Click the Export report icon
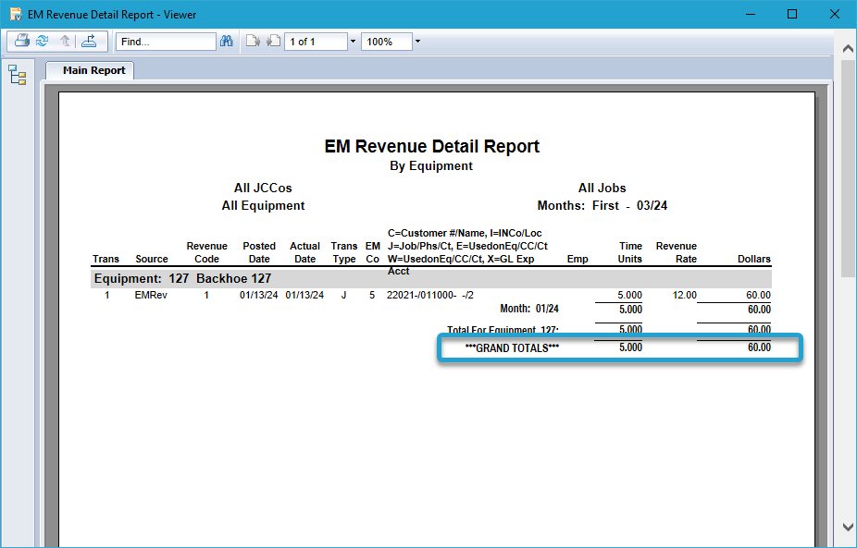The width and height of the screenshot is (857, 548). tap(88, 41)
